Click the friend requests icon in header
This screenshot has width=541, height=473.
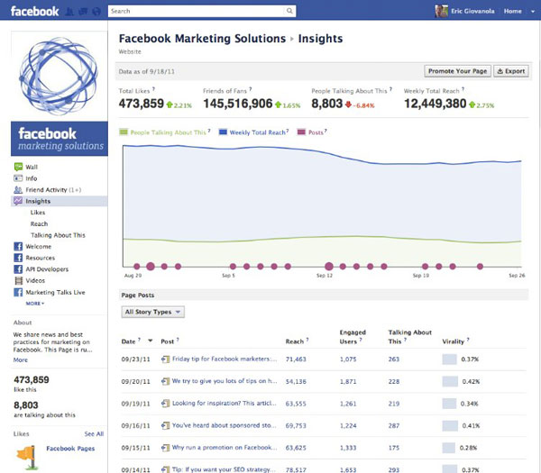pos(69,12)
